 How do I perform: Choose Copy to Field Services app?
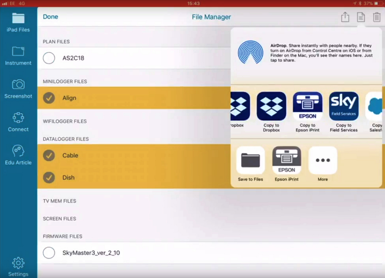tap(343, 106)
